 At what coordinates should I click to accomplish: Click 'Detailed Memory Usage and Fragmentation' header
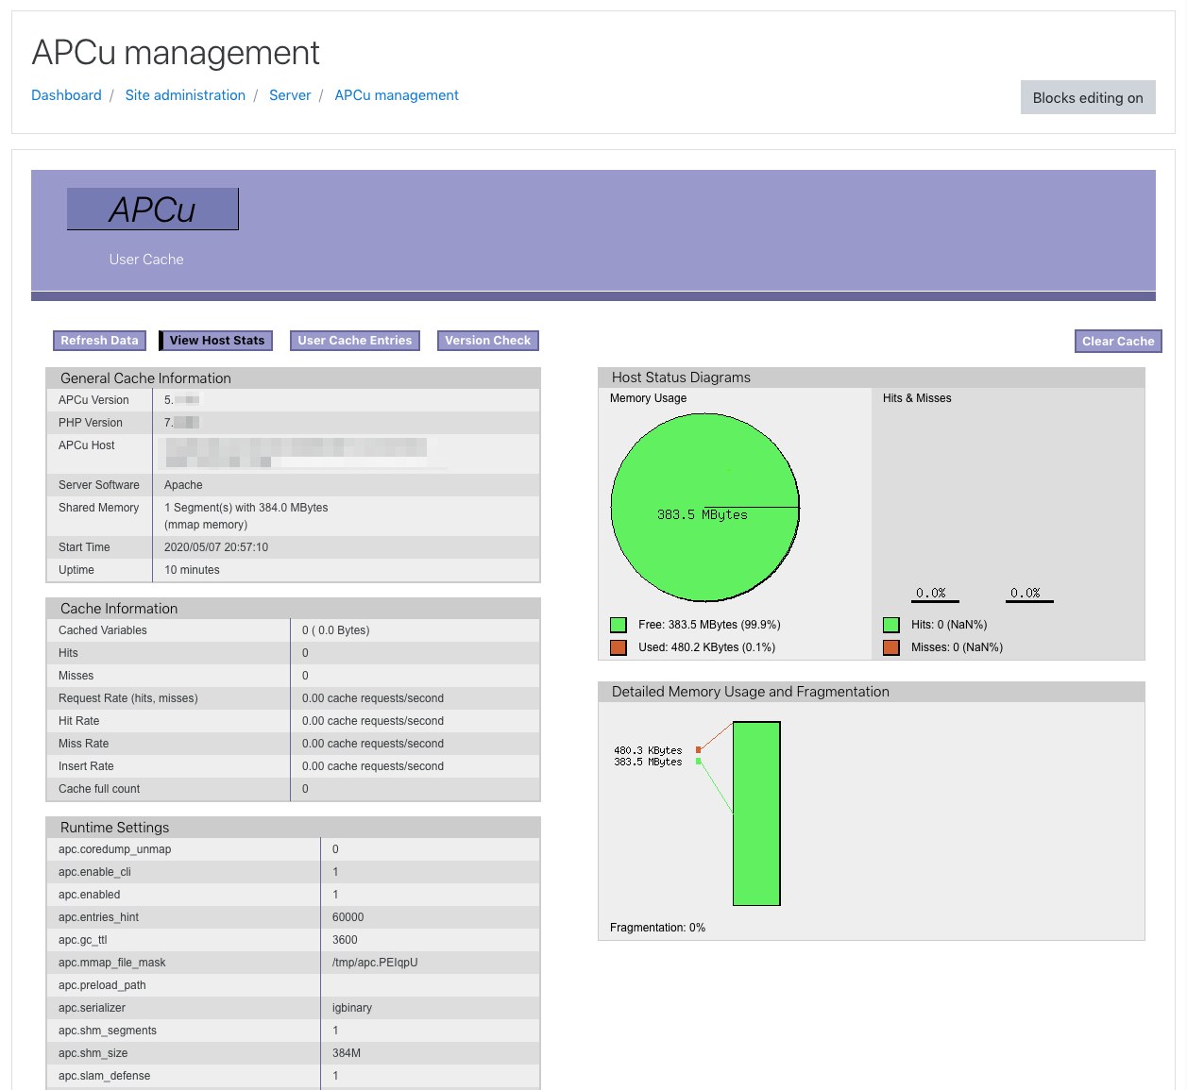point(751,692)
